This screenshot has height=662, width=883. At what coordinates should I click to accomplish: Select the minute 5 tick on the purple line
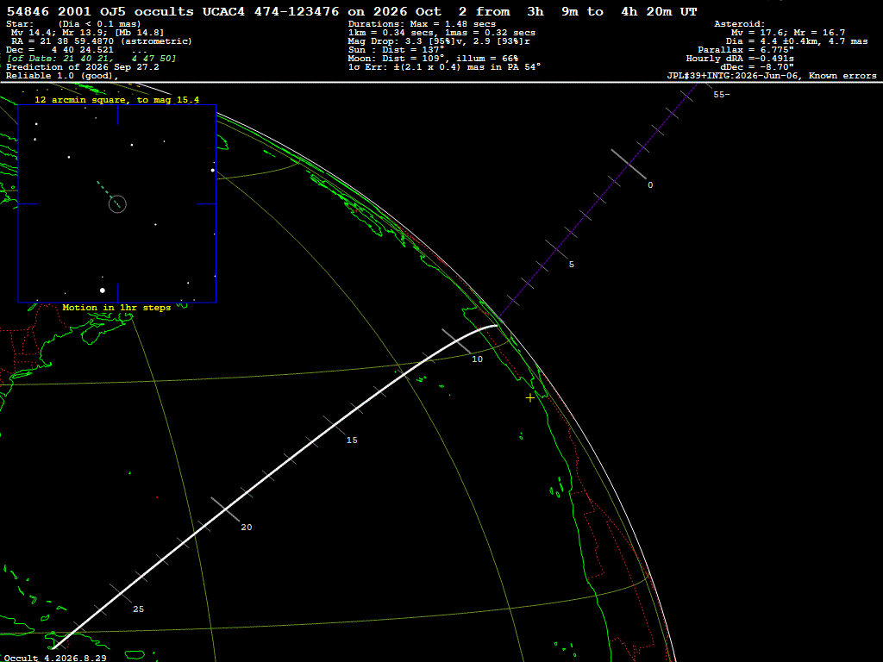click(x=556, y=251)
